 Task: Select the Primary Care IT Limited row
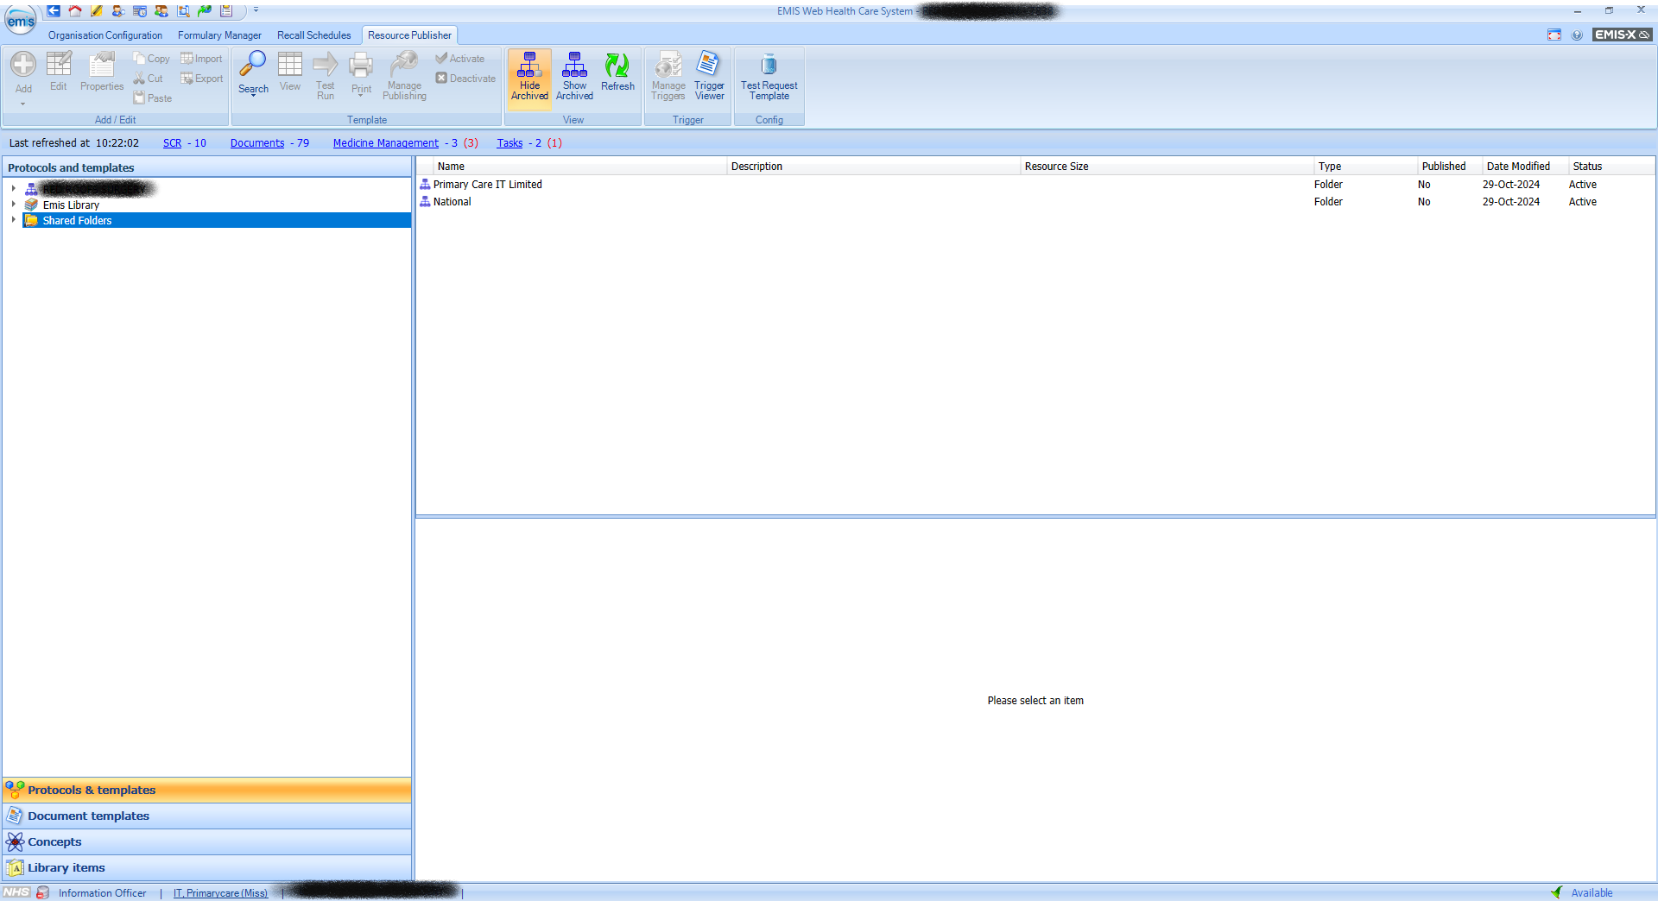(1035, 185)
